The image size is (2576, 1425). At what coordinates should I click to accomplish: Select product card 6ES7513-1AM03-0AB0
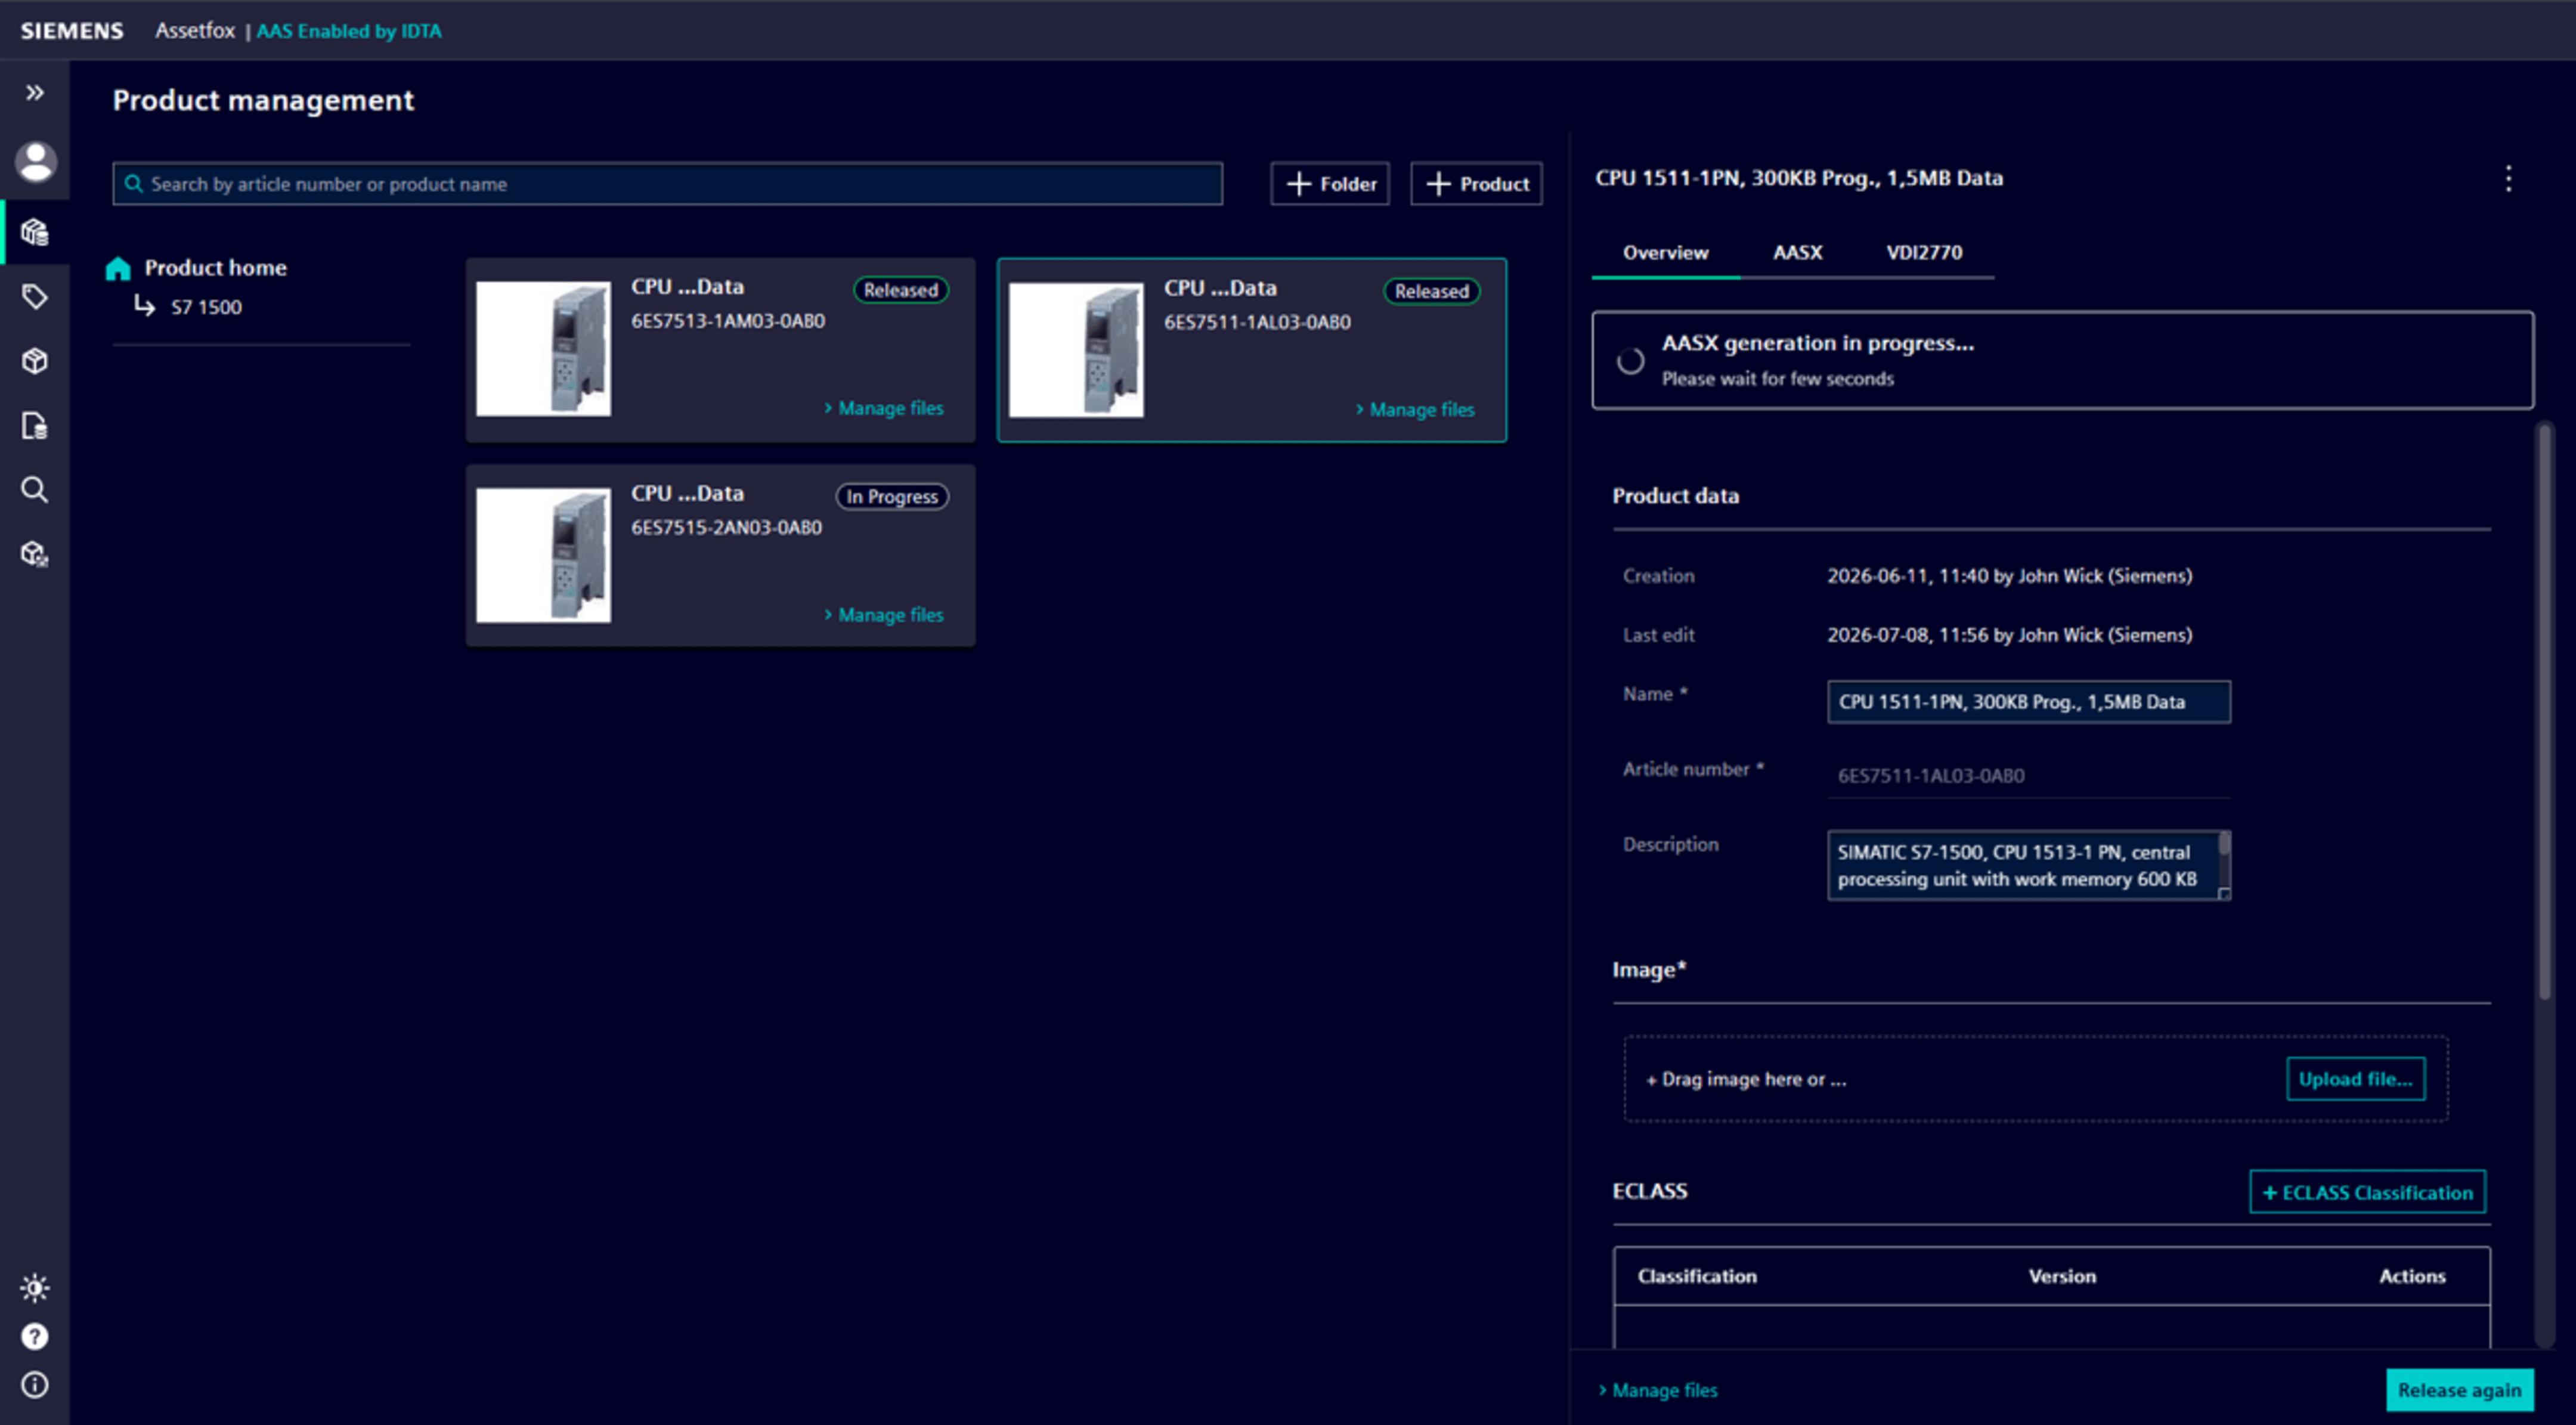click(x=720, y=350)
